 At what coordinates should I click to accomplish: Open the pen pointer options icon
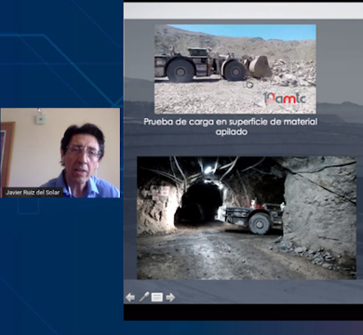pyautogui.click(x=144, y=297)
